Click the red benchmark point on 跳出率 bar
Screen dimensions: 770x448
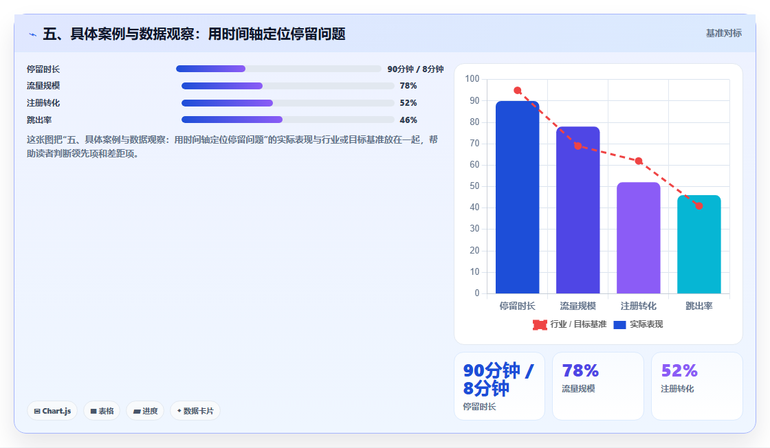tap(698, 206)
